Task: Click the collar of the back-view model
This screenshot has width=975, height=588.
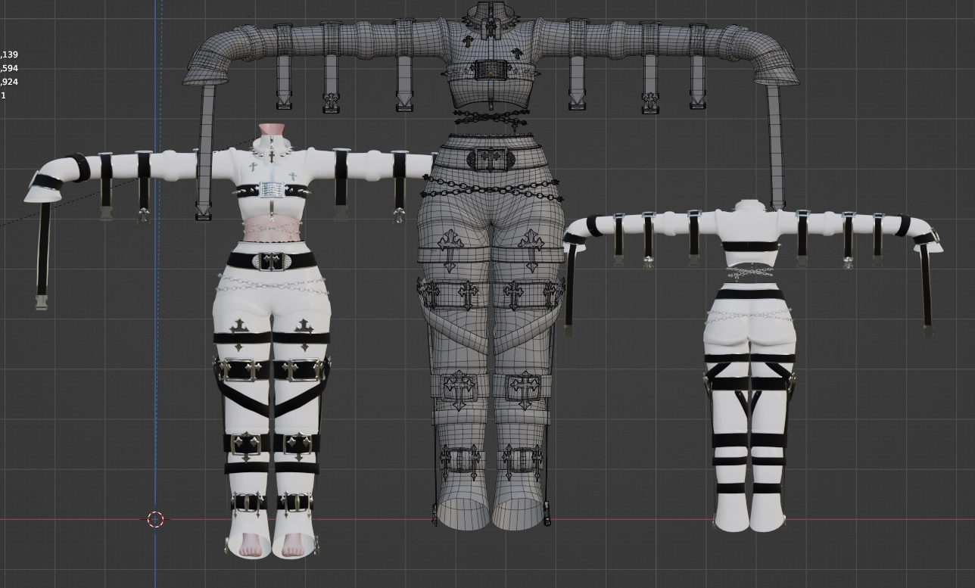Action: (x=749, y=206)
